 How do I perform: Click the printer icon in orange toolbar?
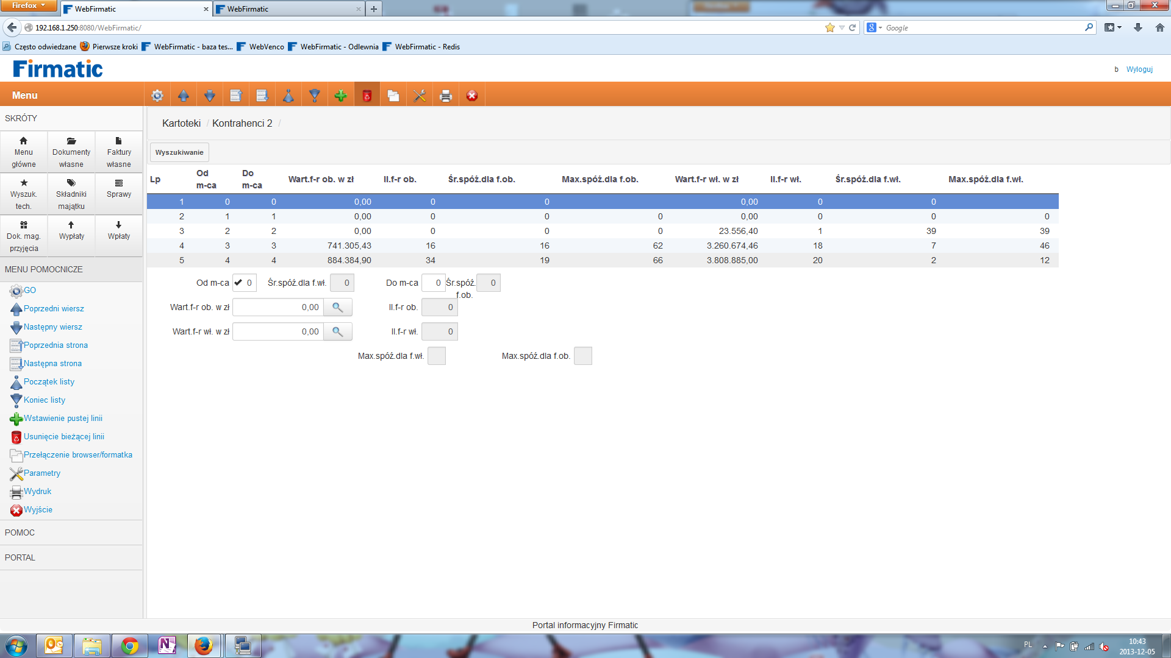coord(446,96)
